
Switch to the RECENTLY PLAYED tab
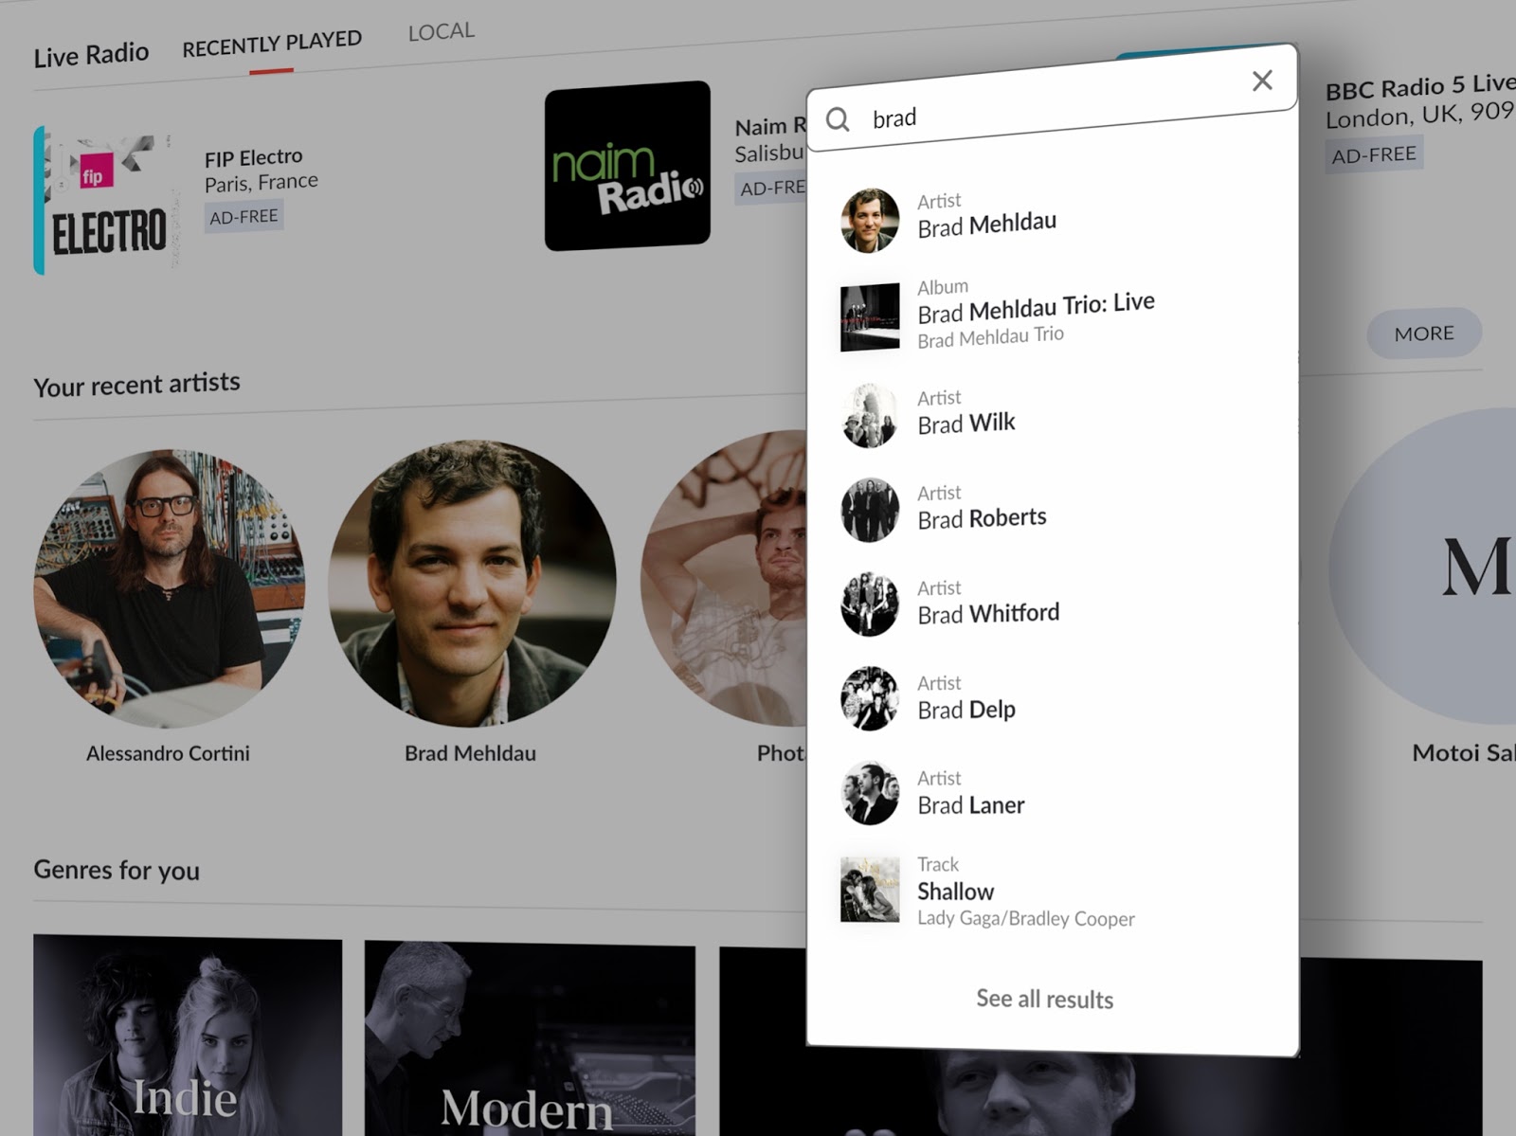(272, 44)
